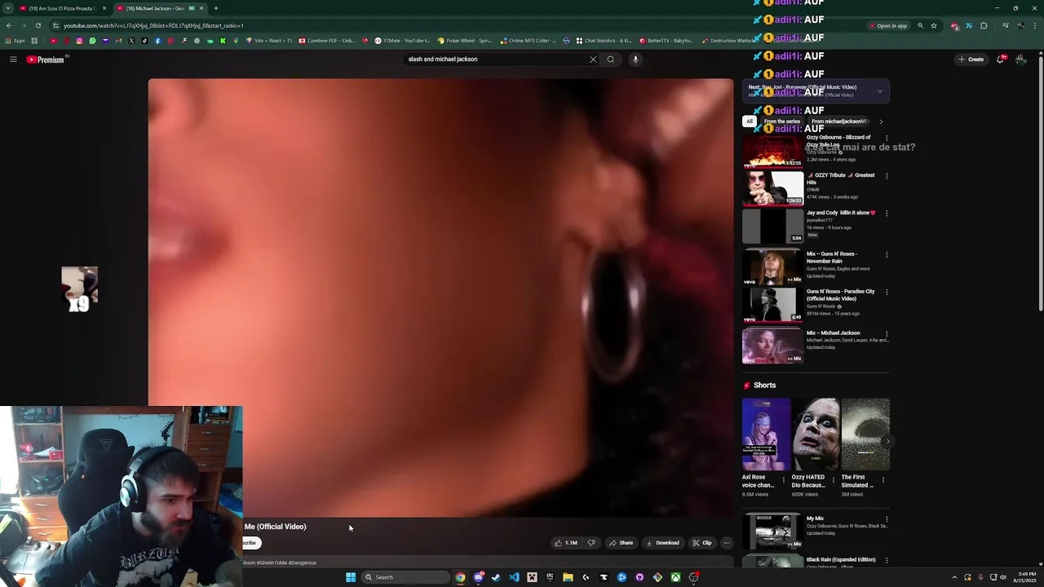Open options for Guns N' Roses November Rain mix
Viewport: 1044px width, 587px height.
pos(887,254)
